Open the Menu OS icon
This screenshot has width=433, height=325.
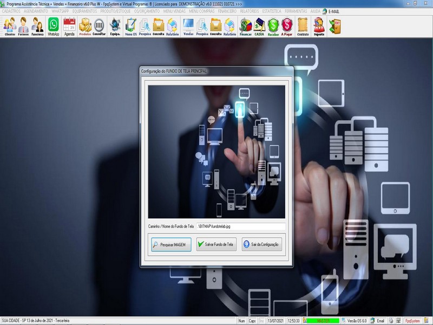130,26
